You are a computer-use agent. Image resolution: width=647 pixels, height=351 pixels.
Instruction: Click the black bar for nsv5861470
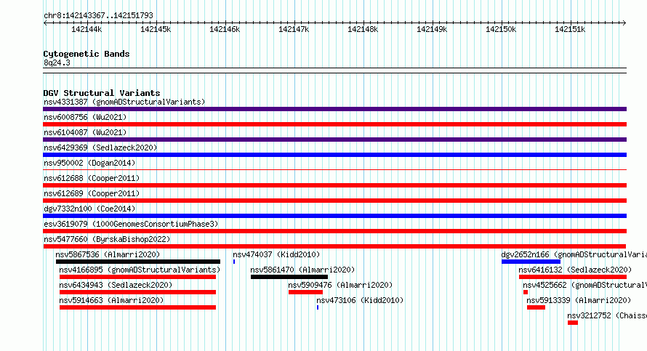click(289, 277)
